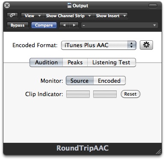Switch to the Peaks tab

[75, 62]
